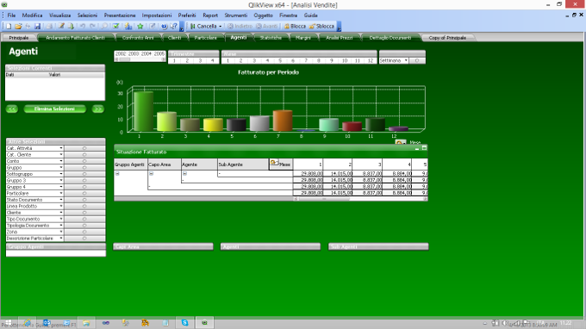This screenshot has height=329, width=586.
Task: Click the year list horizontal scrollbar
Action: click(140, 59)
